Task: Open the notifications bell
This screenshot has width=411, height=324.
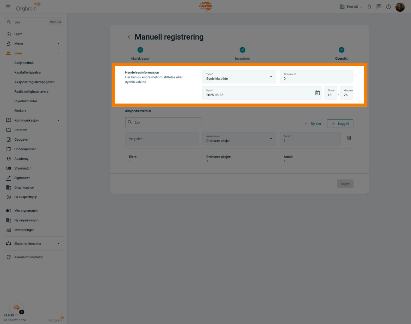Action: [369, 7]
